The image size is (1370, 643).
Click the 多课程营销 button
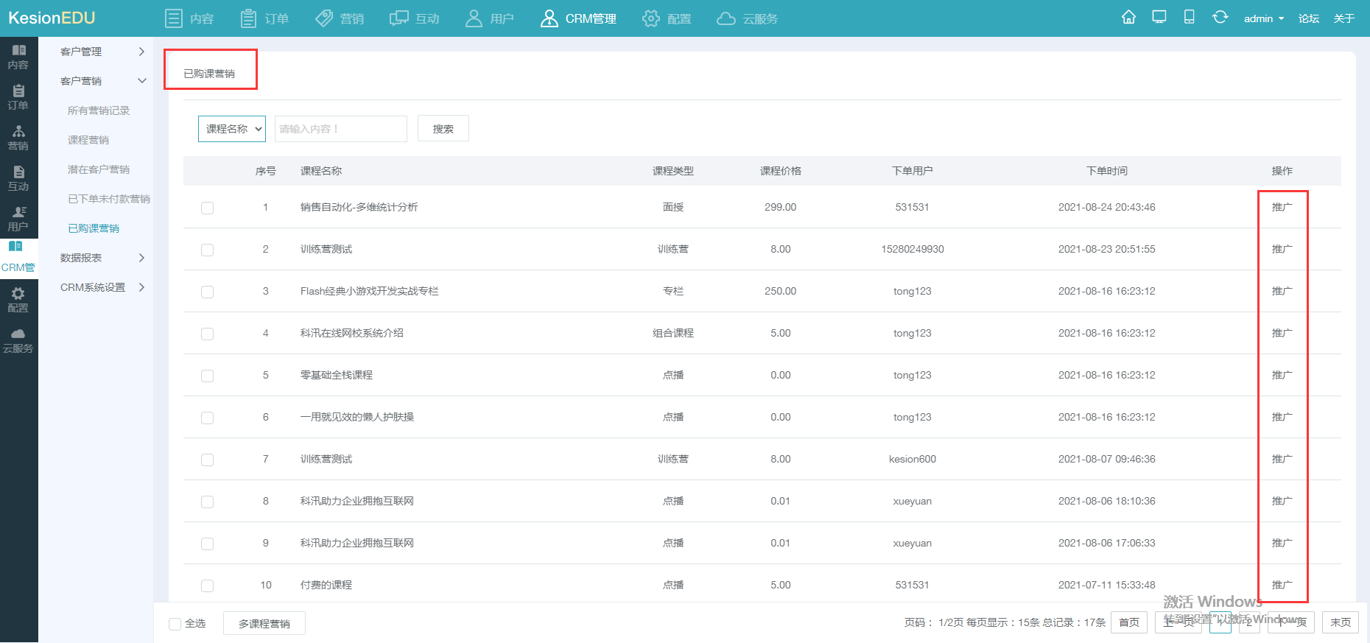pyautogui.click(x=264, y=624)
